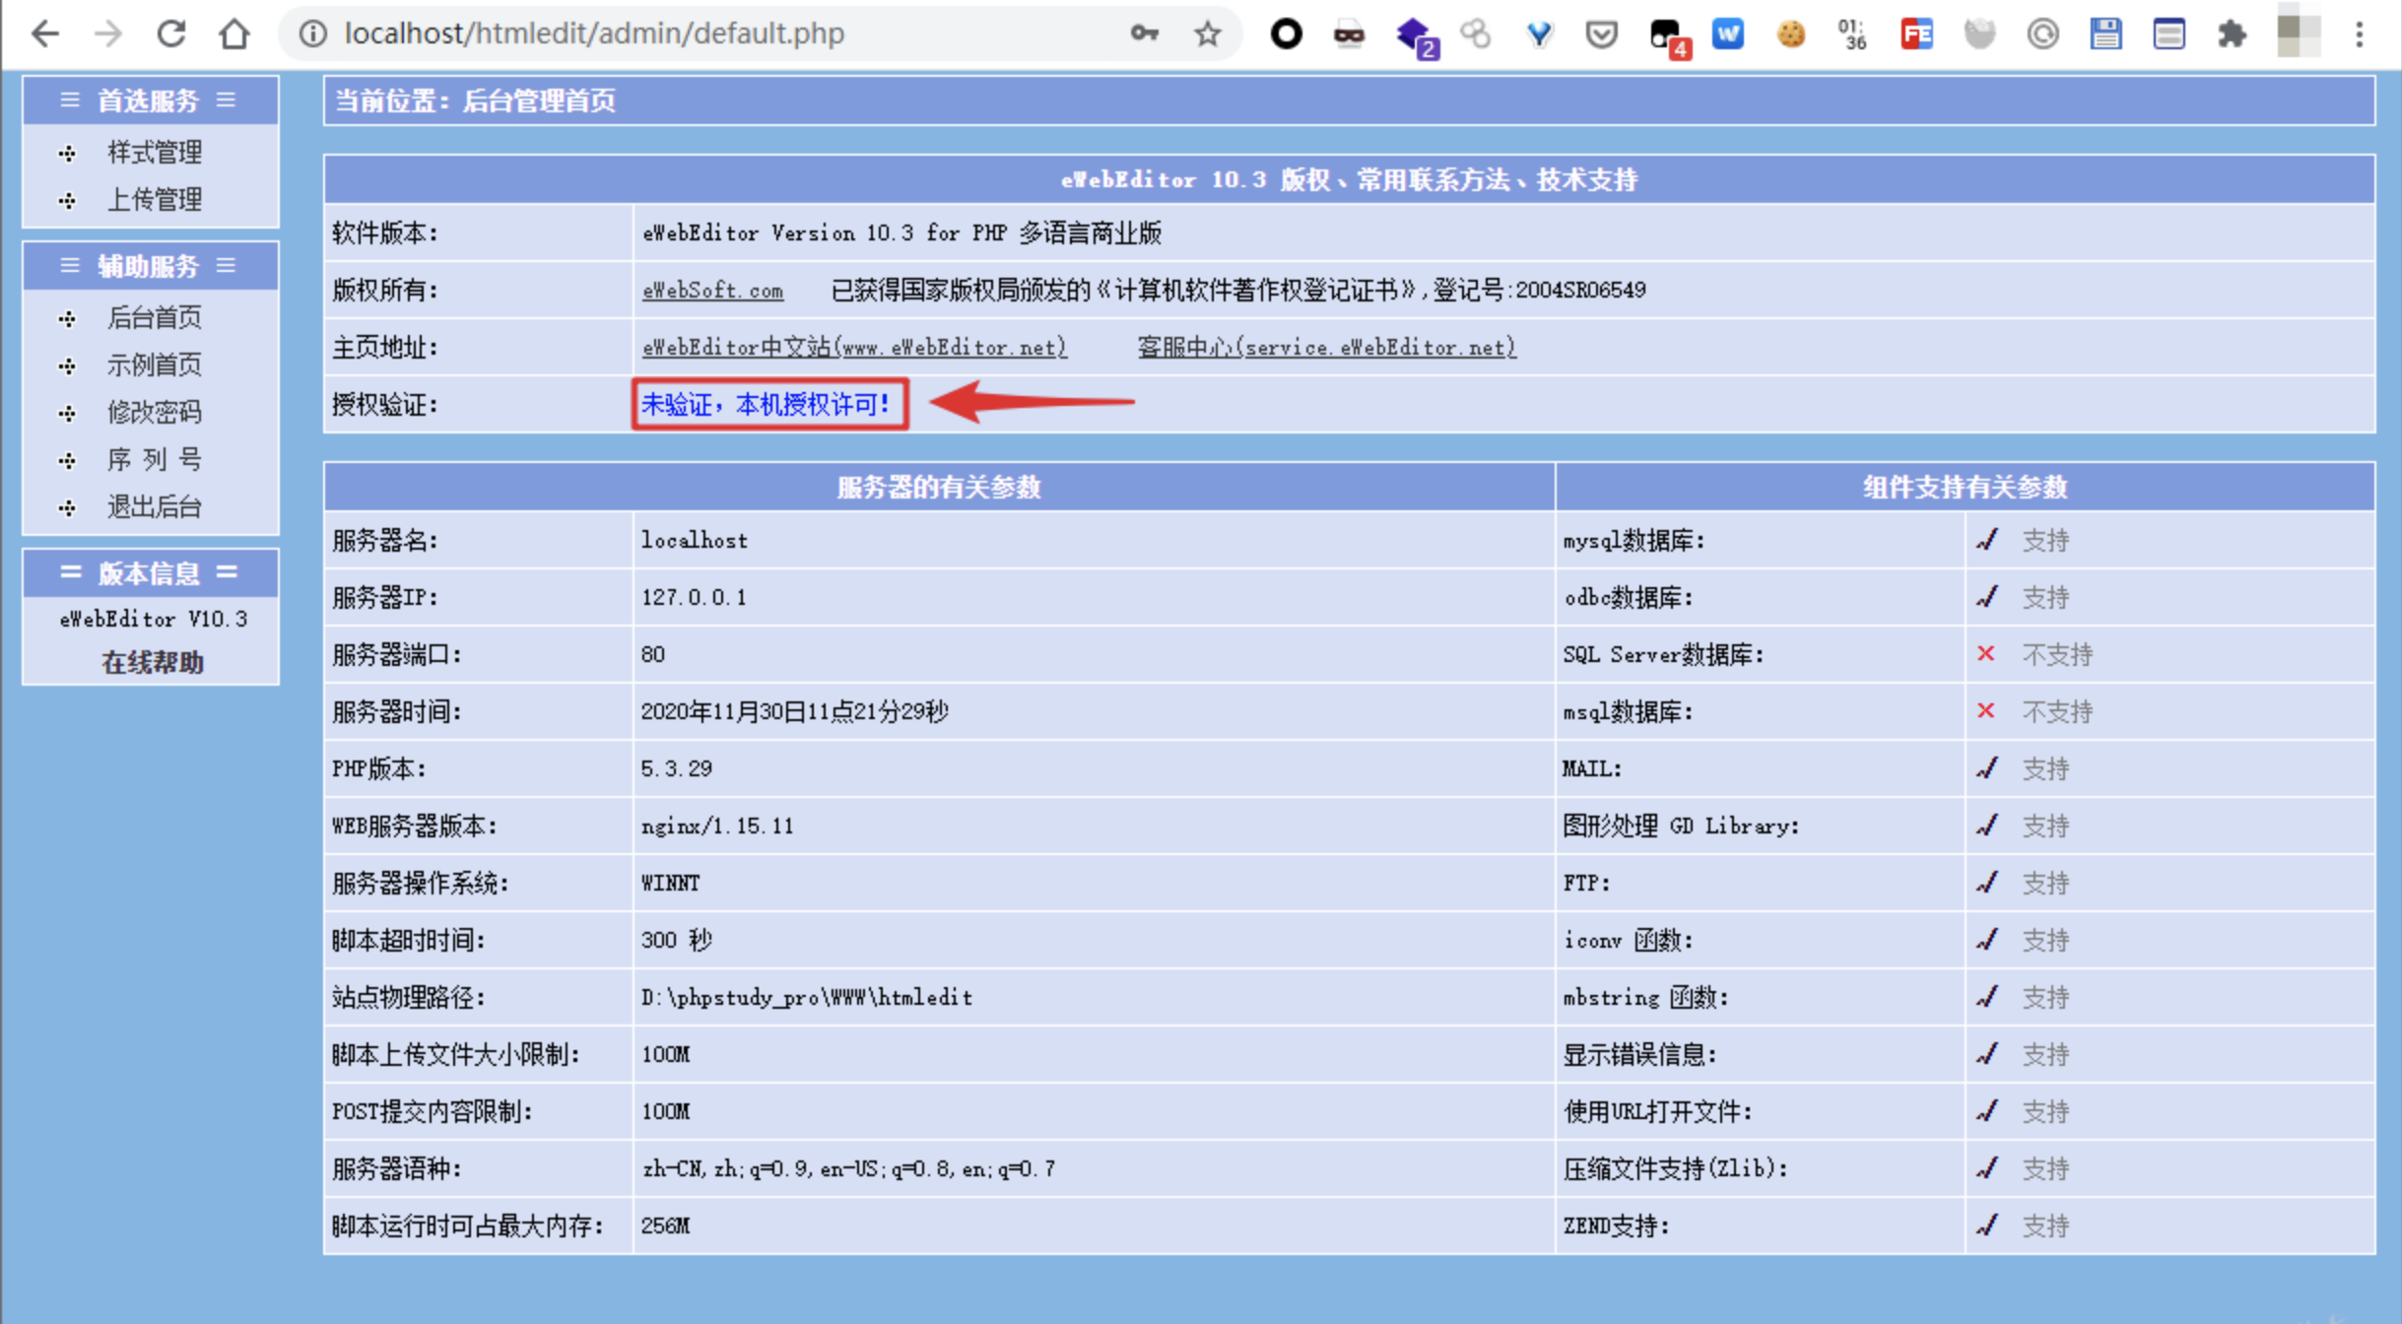Viewport: 2402px width, 1324px height.
Task: Open the blue window layout extension
Action: (x=2168, y=34)
